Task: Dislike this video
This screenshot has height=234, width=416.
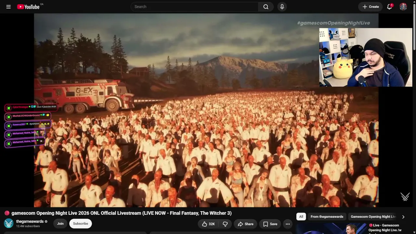Action: [225, 224]
